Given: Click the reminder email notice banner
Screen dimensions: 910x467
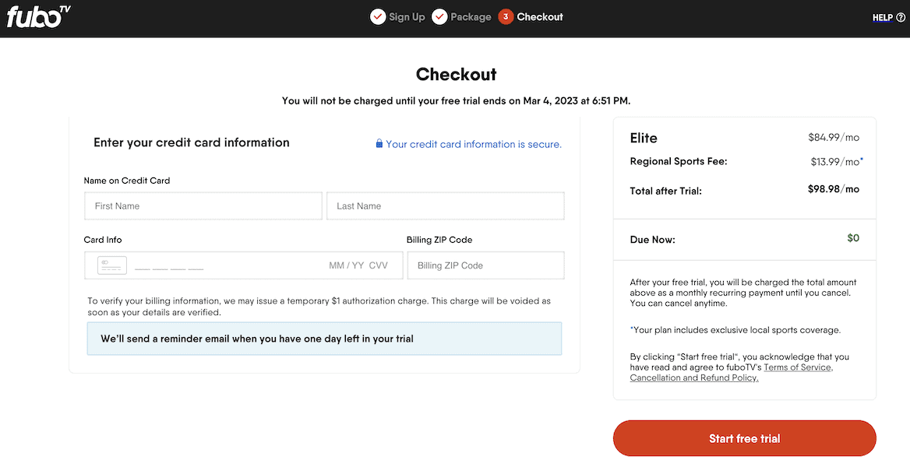Looking at the screenshot, I should (324, 339).
